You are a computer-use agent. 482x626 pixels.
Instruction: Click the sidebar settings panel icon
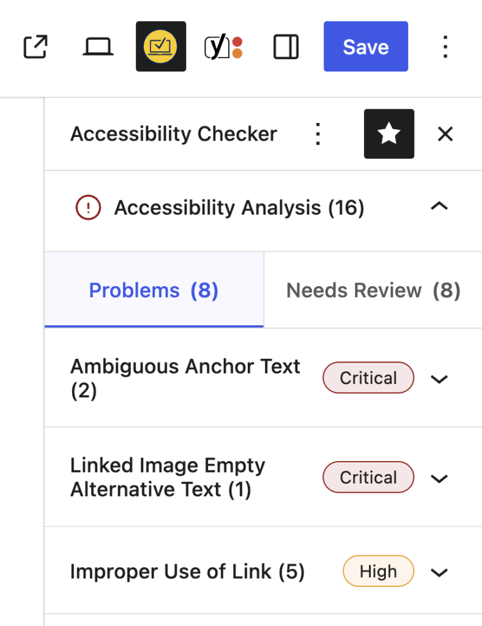286,46
